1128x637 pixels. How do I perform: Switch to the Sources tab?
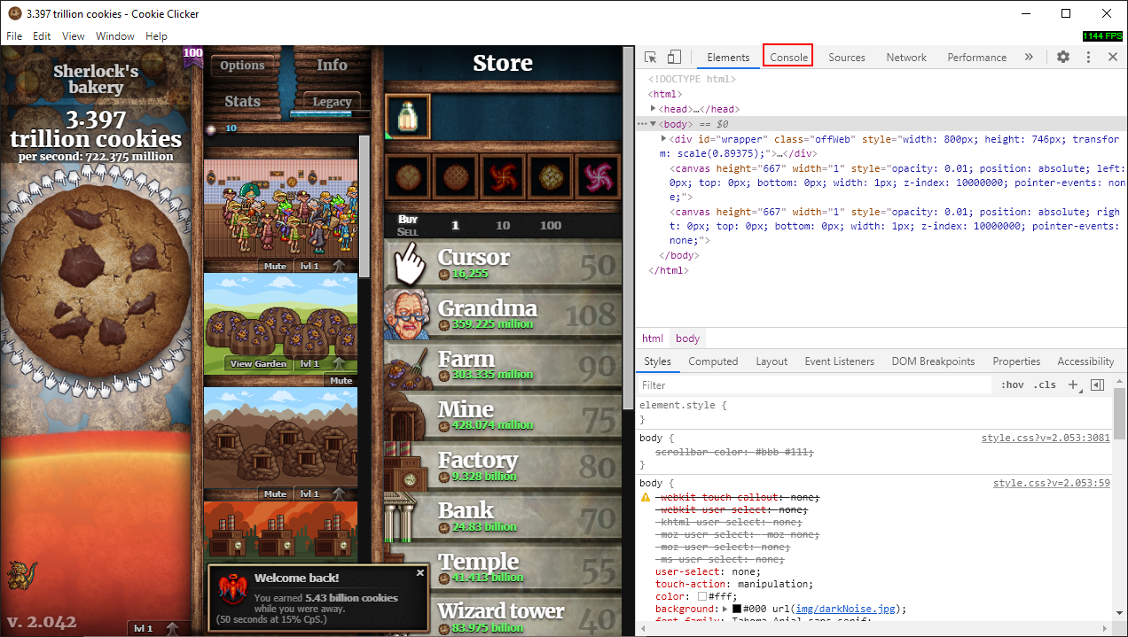847,57
